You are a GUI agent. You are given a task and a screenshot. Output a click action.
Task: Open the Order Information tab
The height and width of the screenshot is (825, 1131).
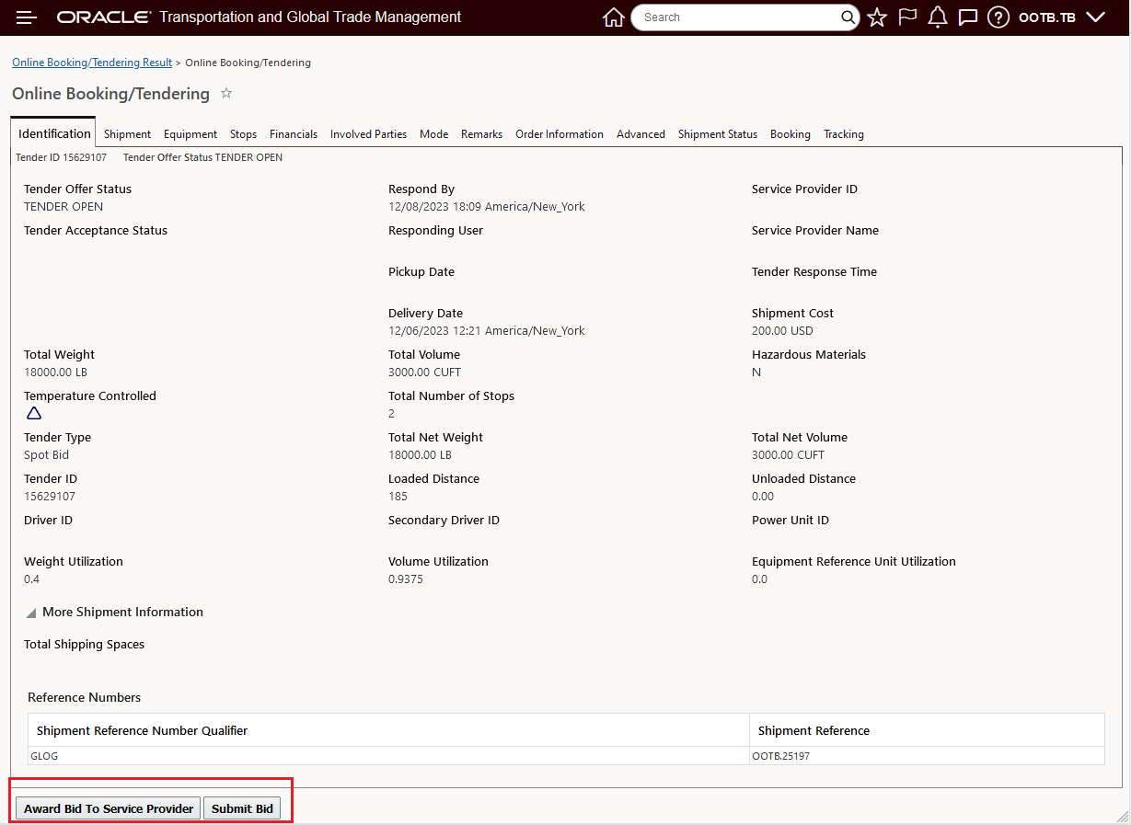[560, 134]
